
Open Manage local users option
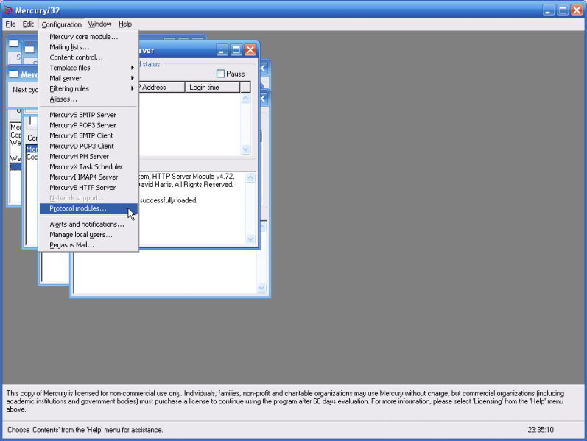[81, 234]
